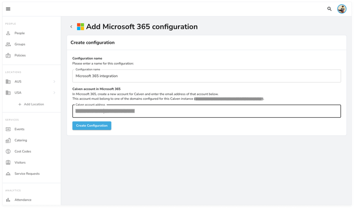Screen dimensions: 354x208
Task: Focus the Configuration name input field
Action: (207, 76)
